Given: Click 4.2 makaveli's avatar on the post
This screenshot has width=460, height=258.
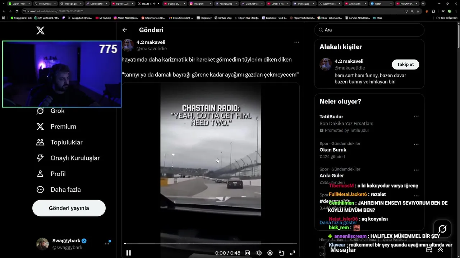Looking at the screenshot, I should (x=128, y=46).
